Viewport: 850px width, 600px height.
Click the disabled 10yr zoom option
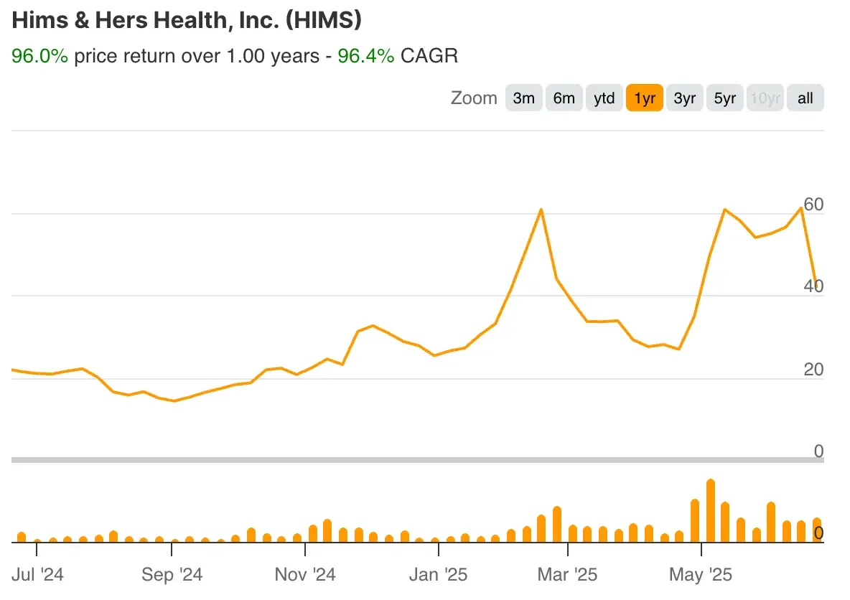click(x=765, y=98)
